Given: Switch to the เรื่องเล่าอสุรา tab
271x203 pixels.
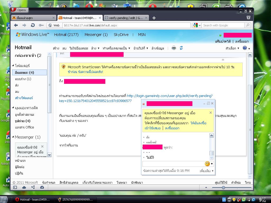Looking at the screenshot, I should pyautogui.click(x=34, y=18).
